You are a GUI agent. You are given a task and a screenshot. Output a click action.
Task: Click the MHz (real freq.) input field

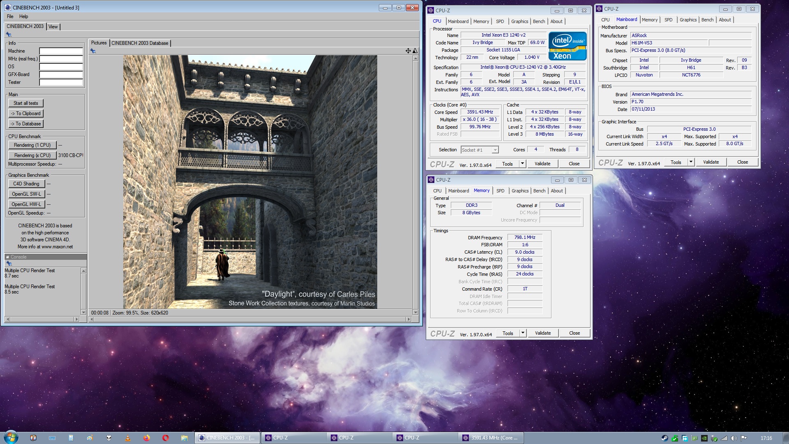click(x=61, y=59)
